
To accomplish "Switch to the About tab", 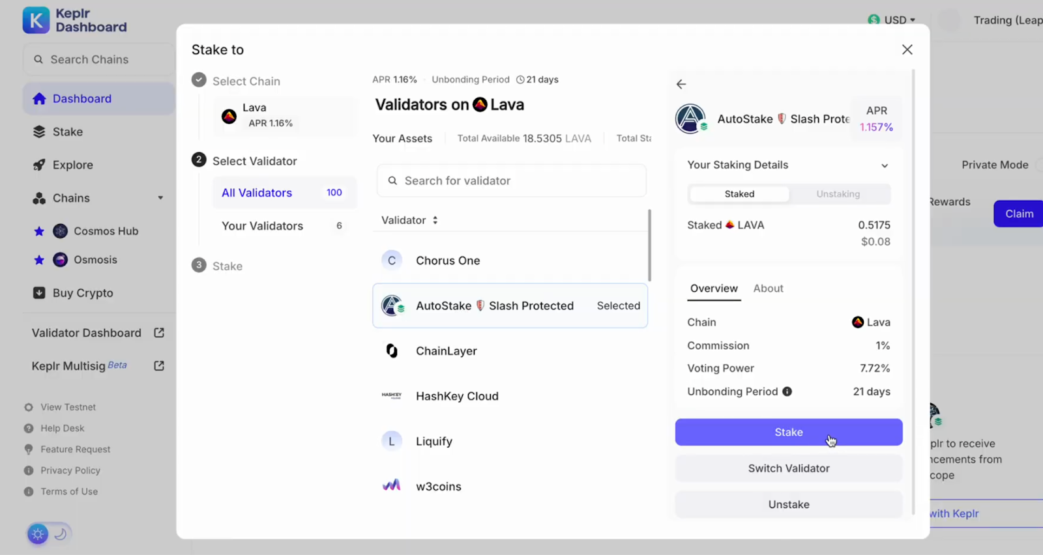I will coord(769,289).
